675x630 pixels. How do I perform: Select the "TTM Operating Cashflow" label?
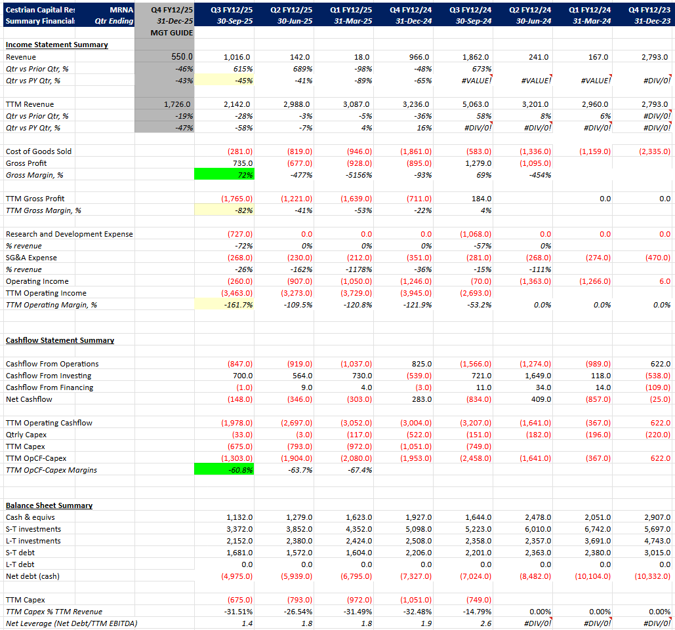(x=49, y=423)
